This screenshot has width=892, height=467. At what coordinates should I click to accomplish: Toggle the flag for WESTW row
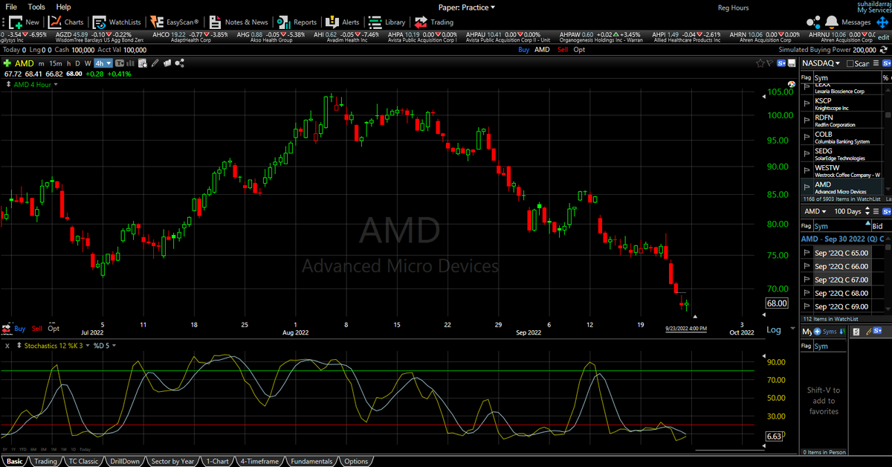pyautogui.click(x=806, y=170)
